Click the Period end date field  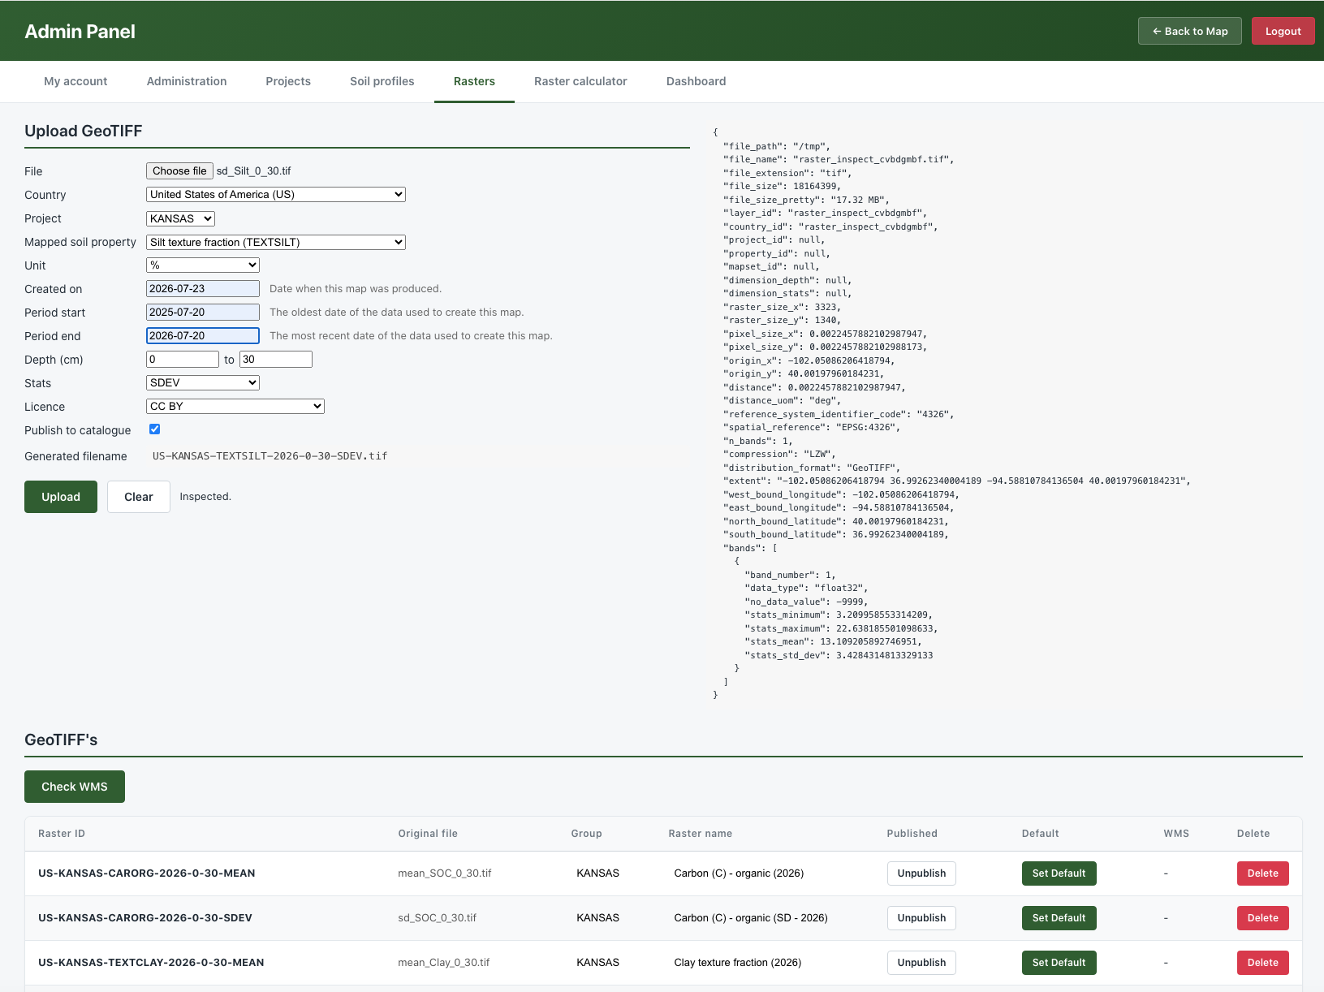[203, 336]
